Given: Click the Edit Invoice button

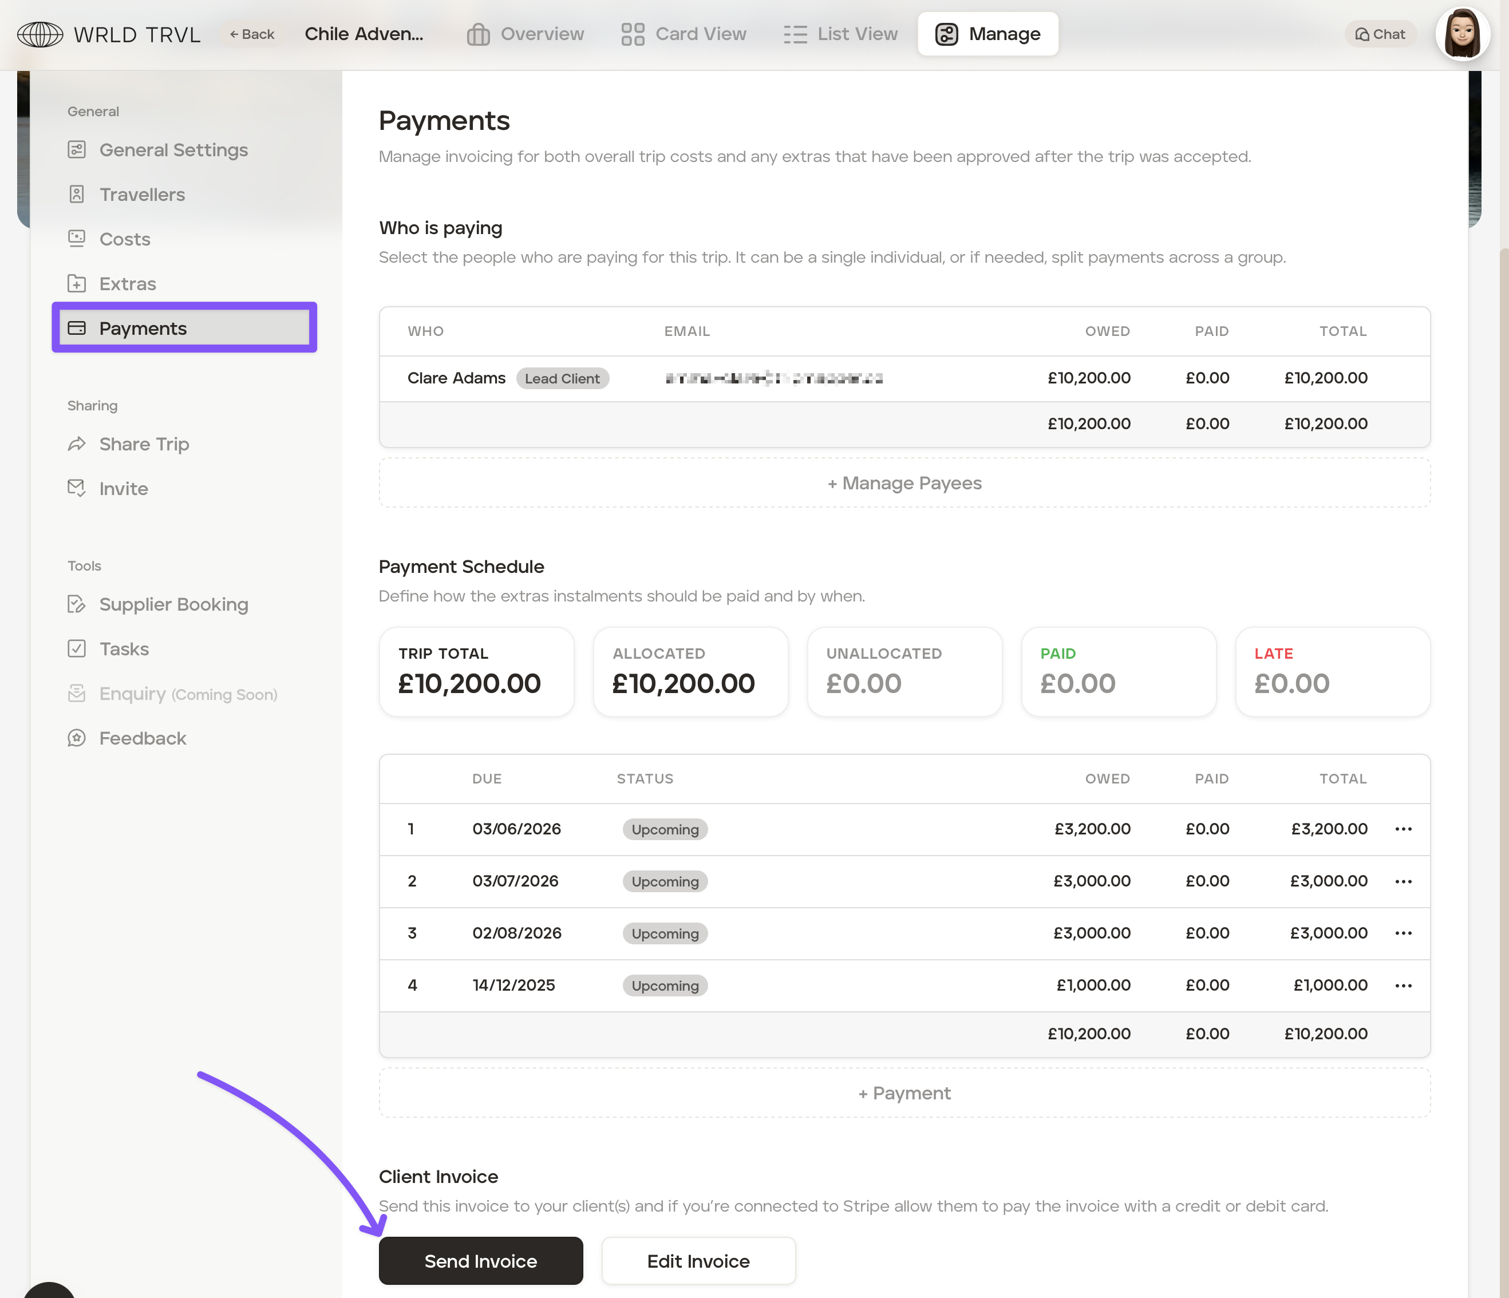Looking at the screenshot, I should (698, 1261).
